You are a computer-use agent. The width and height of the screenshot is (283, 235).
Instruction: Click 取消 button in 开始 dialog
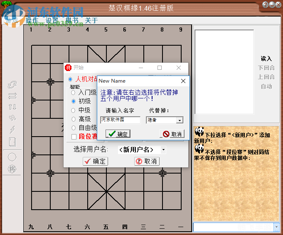[147, 161]
